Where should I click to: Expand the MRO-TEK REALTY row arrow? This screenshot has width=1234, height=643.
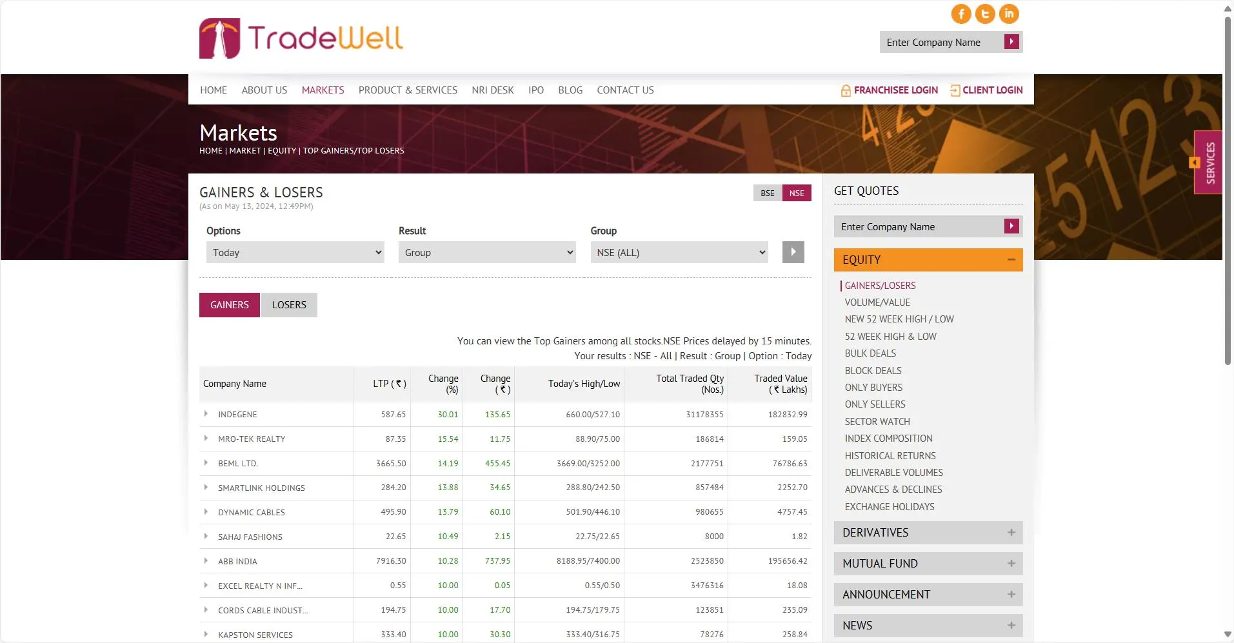(x=206, y=439)
